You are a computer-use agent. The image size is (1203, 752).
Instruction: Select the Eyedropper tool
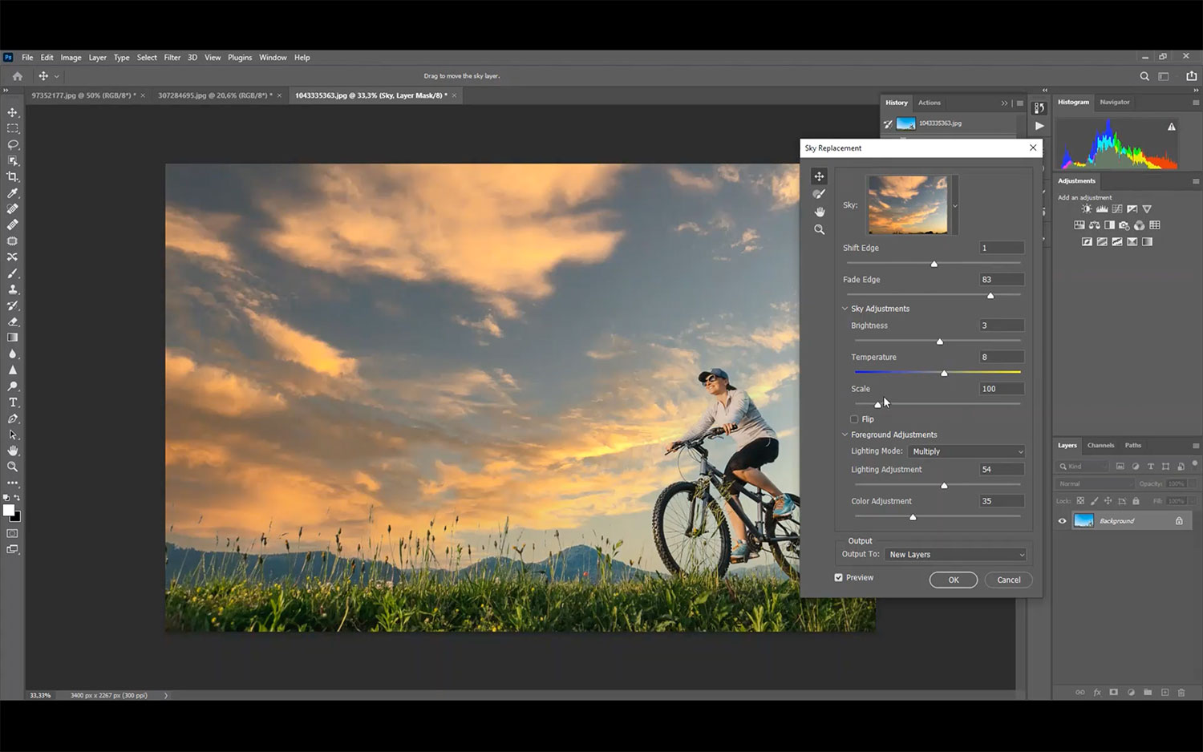(x=13, y=193)
